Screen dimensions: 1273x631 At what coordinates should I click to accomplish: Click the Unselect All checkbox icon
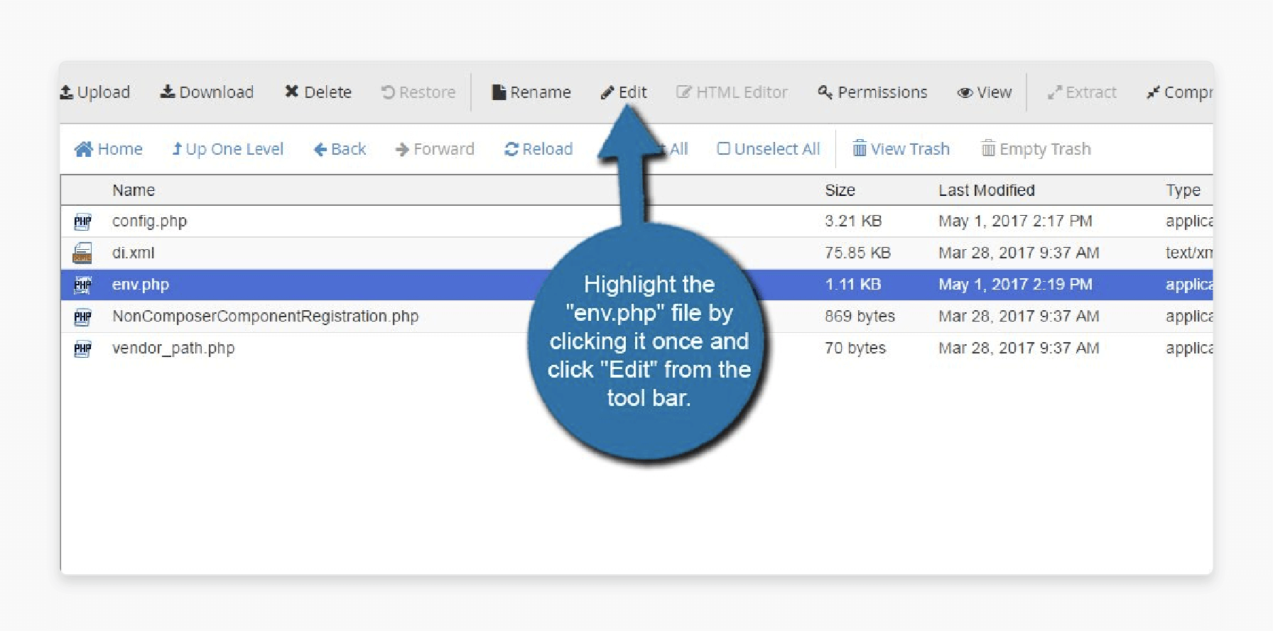click(724, 148)
